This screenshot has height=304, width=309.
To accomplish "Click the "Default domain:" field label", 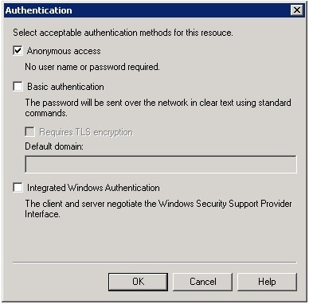I will pyautogui.click(x=54, y=146).
